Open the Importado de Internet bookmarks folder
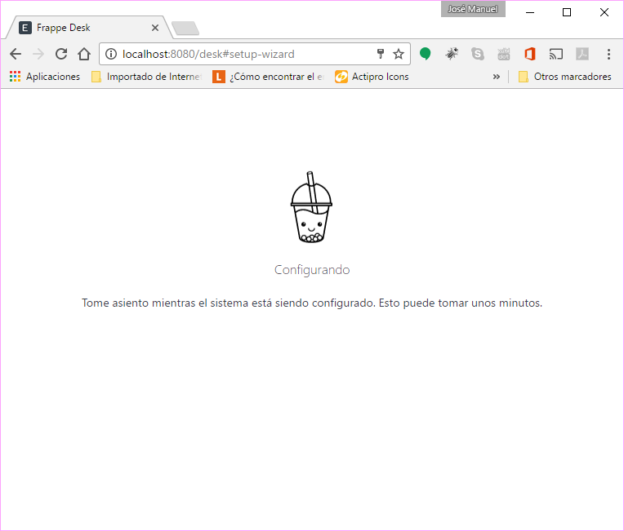624x531 pixels. click(145, 77)
